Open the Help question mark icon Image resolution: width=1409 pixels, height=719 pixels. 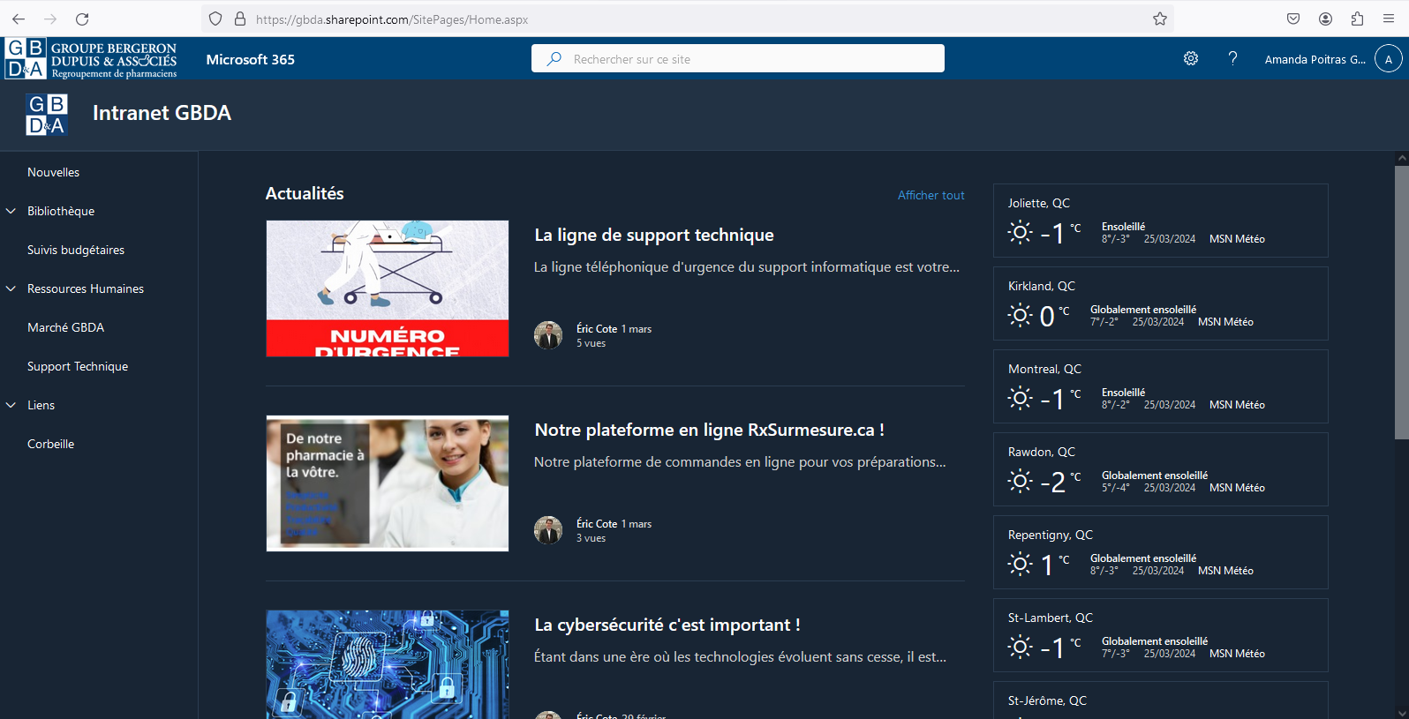coord(1232,58)
